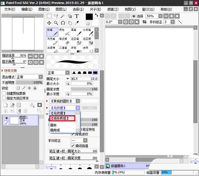Uncheck 降低波纹 checkbox
The width and height of the screenshot is (199, 176).
point(73,134)
